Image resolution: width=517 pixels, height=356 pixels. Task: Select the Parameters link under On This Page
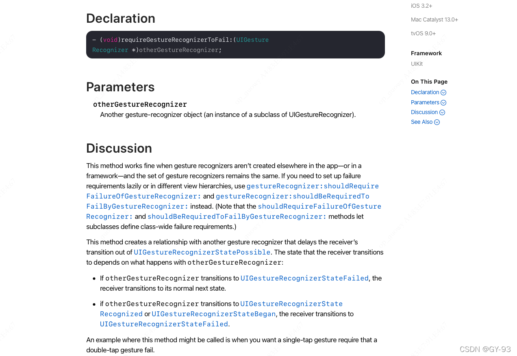click(425, 103)
